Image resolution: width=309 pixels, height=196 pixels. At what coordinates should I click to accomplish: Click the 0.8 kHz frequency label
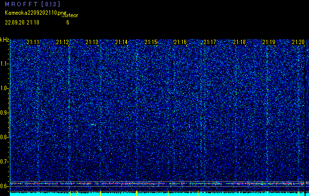[x=4, y=137]
